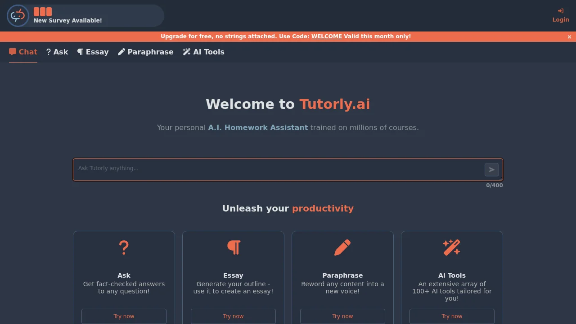The width and height of the screenshot is (576, 324).
Task: Click the magic wand icon on the AI Tools card
Action: point(452,247)
